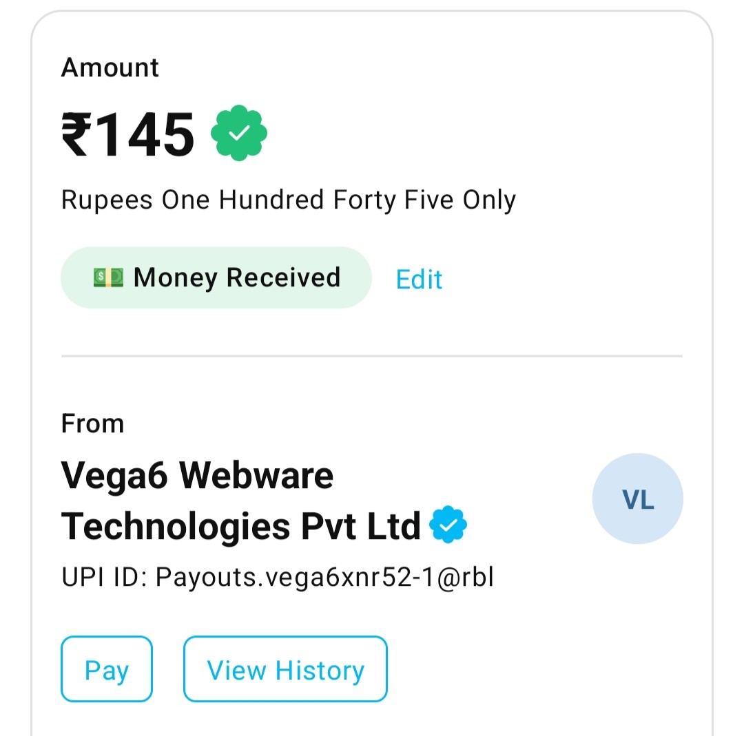
Task: Click the green verified badge beside ₹145
Action: click(239, 134)
